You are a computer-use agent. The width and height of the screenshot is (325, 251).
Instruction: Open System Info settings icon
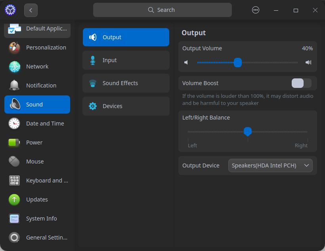[14, 219]
